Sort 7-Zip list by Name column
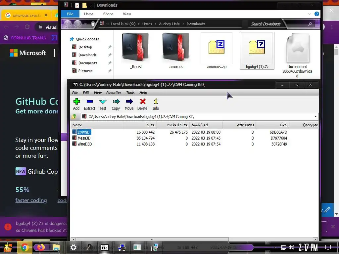339x254 pixels. (x=97, y=125)
